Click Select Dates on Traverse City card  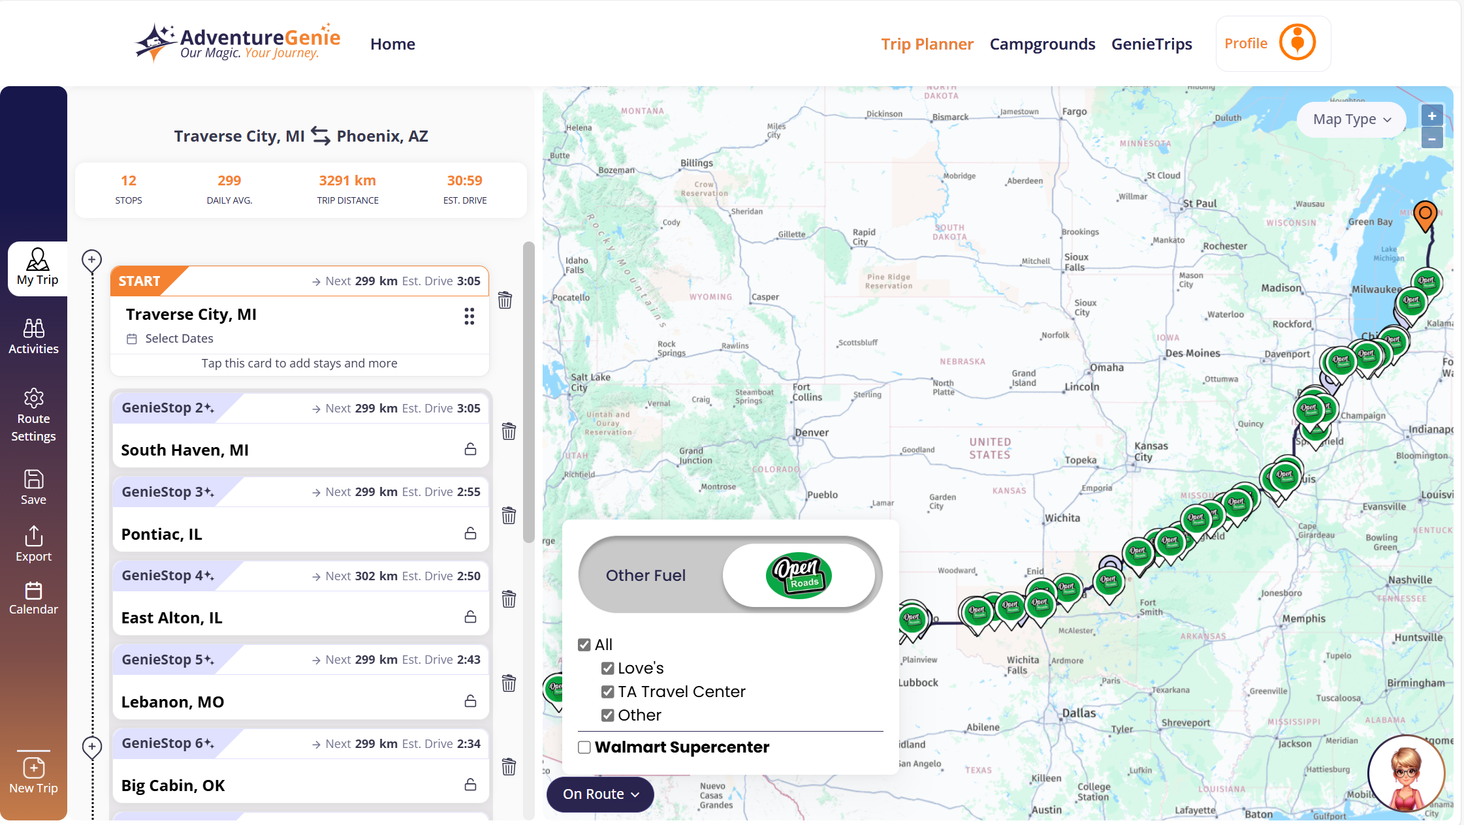[x=179, y=339]
